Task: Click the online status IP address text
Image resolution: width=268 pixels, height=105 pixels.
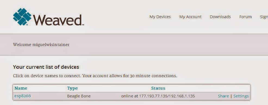Action: [x=158, y=96]
